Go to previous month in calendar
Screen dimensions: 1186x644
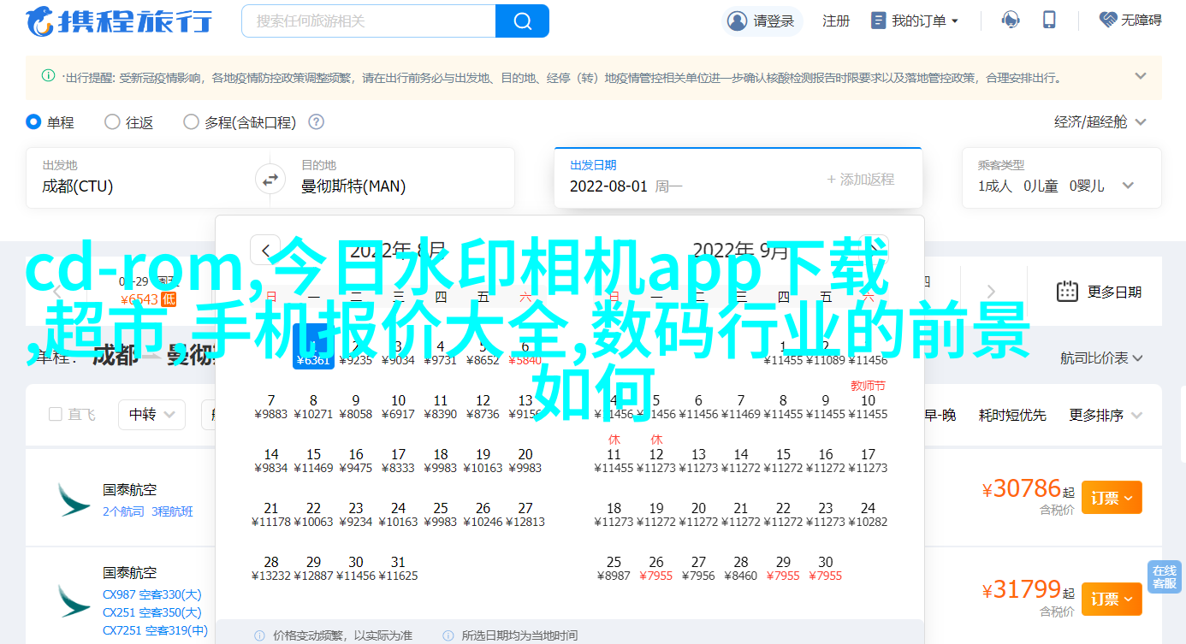pyautogui.click(x=265, y=250)
